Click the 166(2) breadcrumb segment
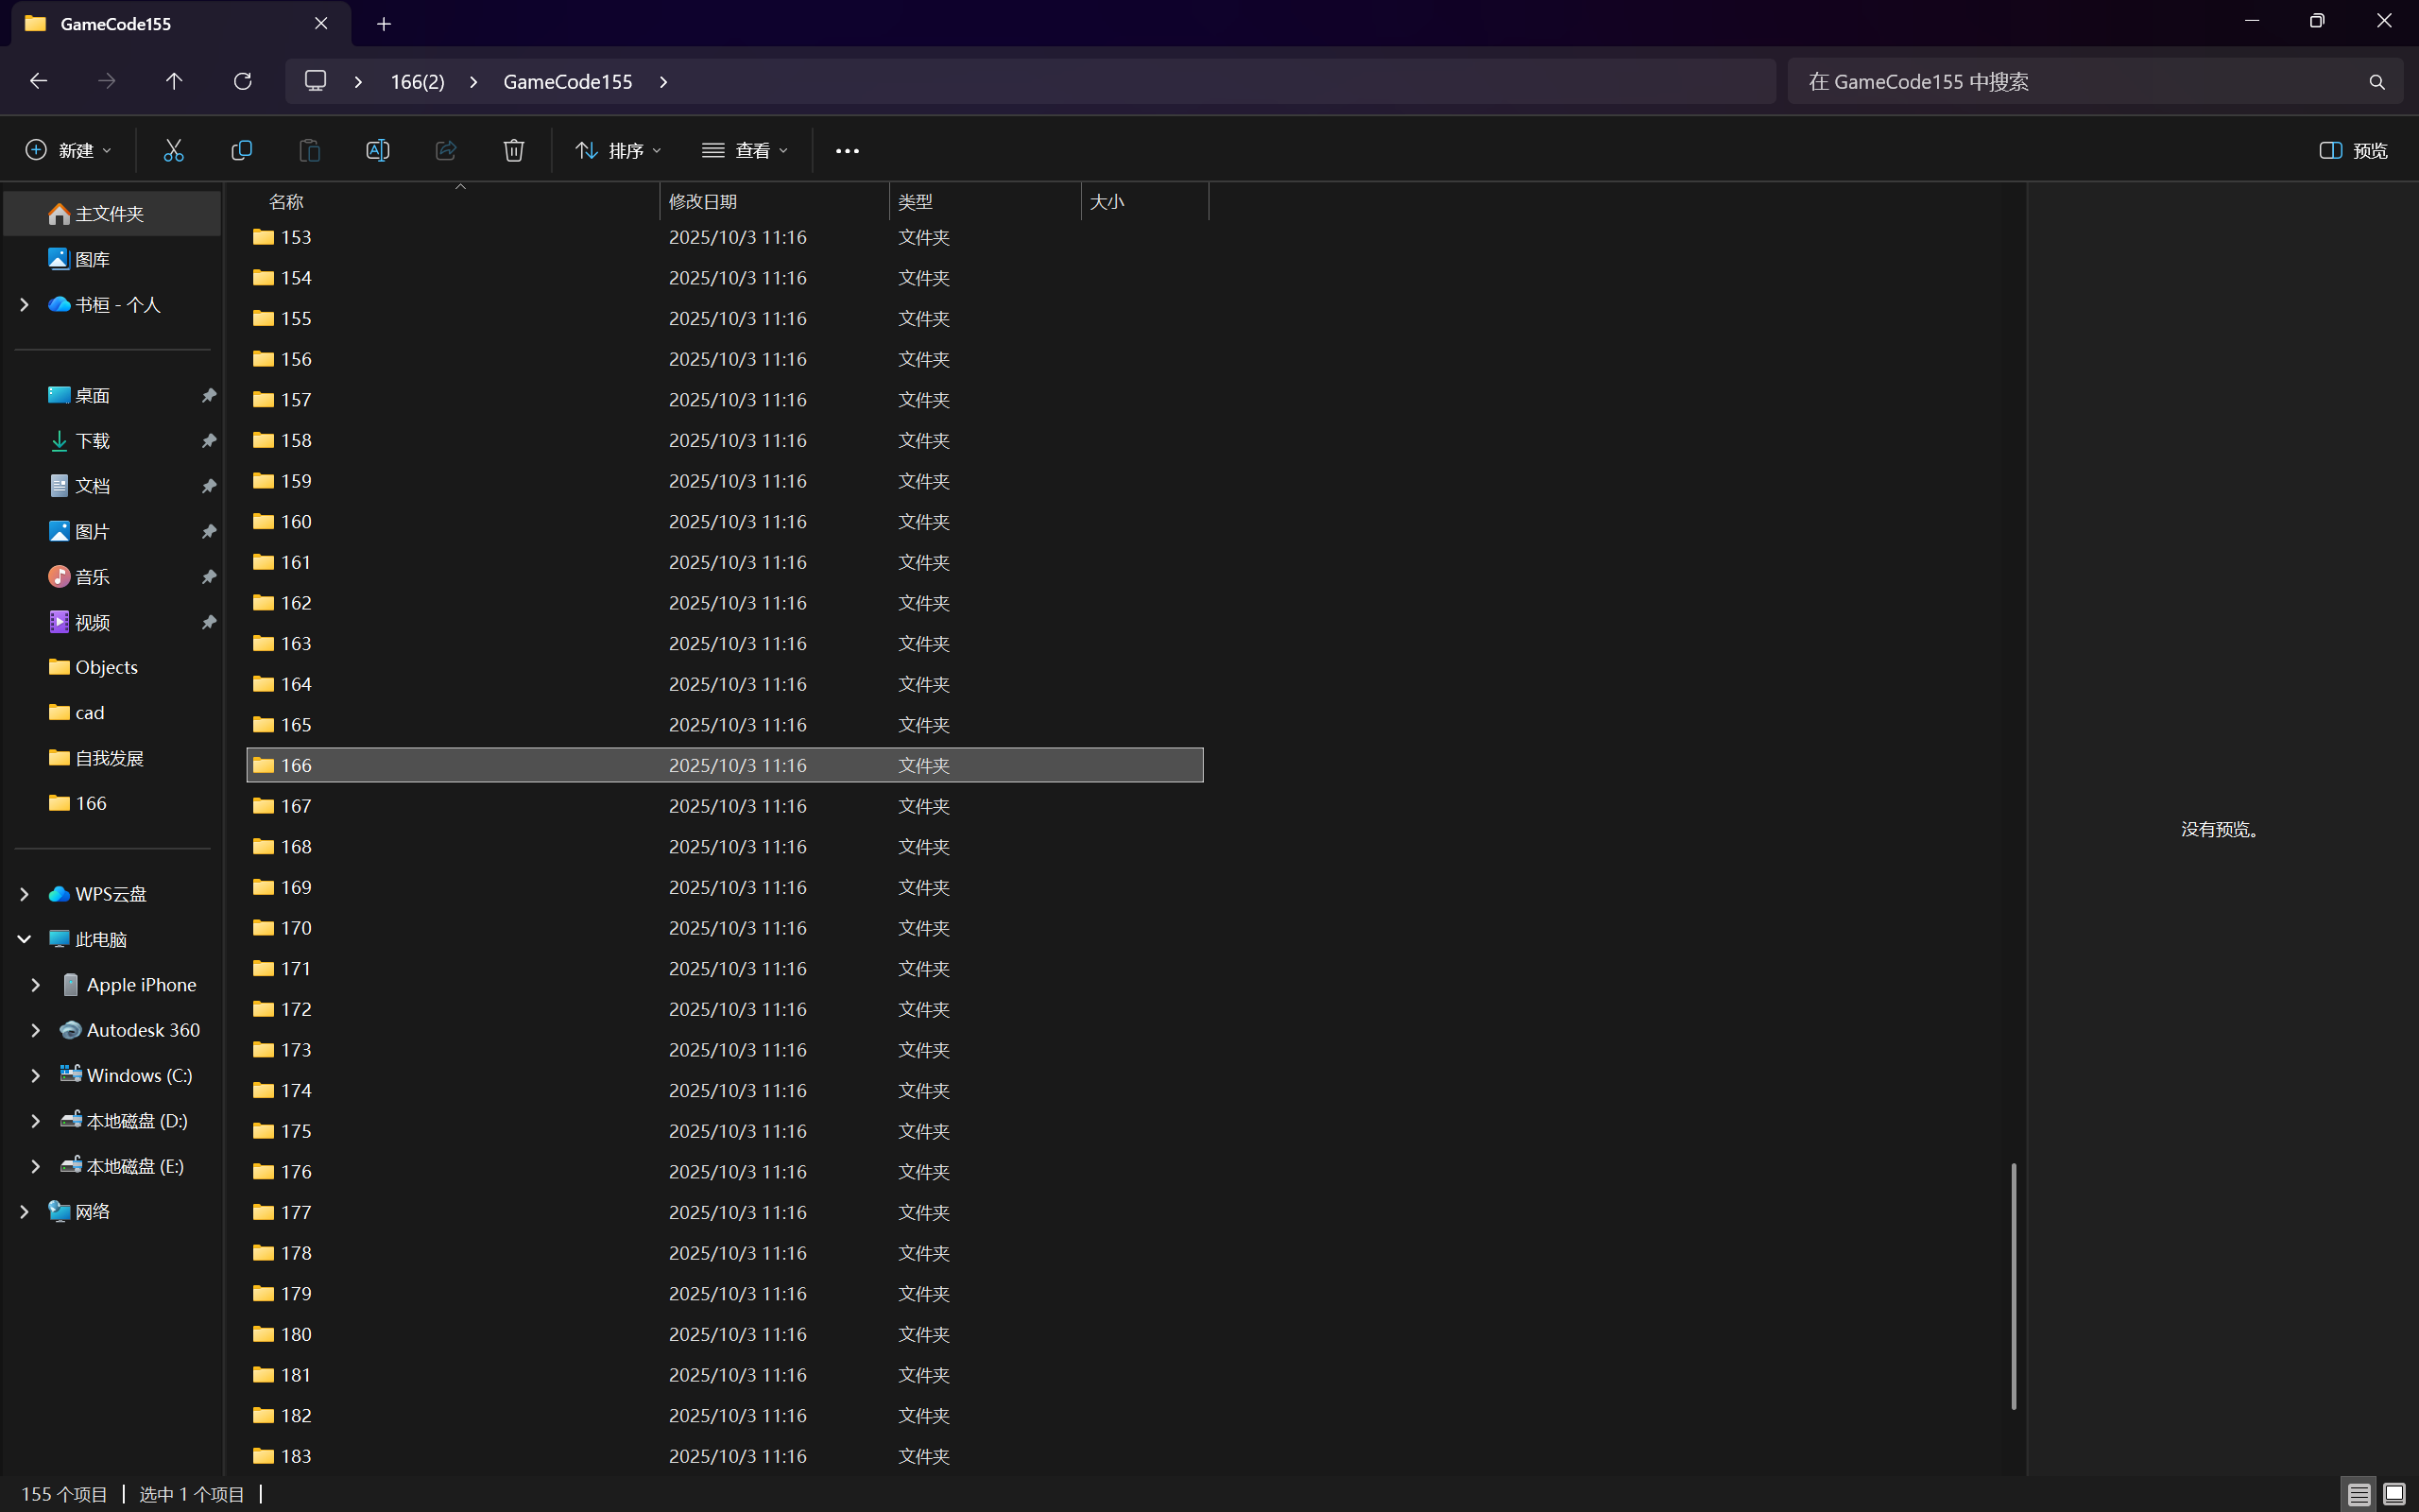2419x1512 pixels. [417, 82]
